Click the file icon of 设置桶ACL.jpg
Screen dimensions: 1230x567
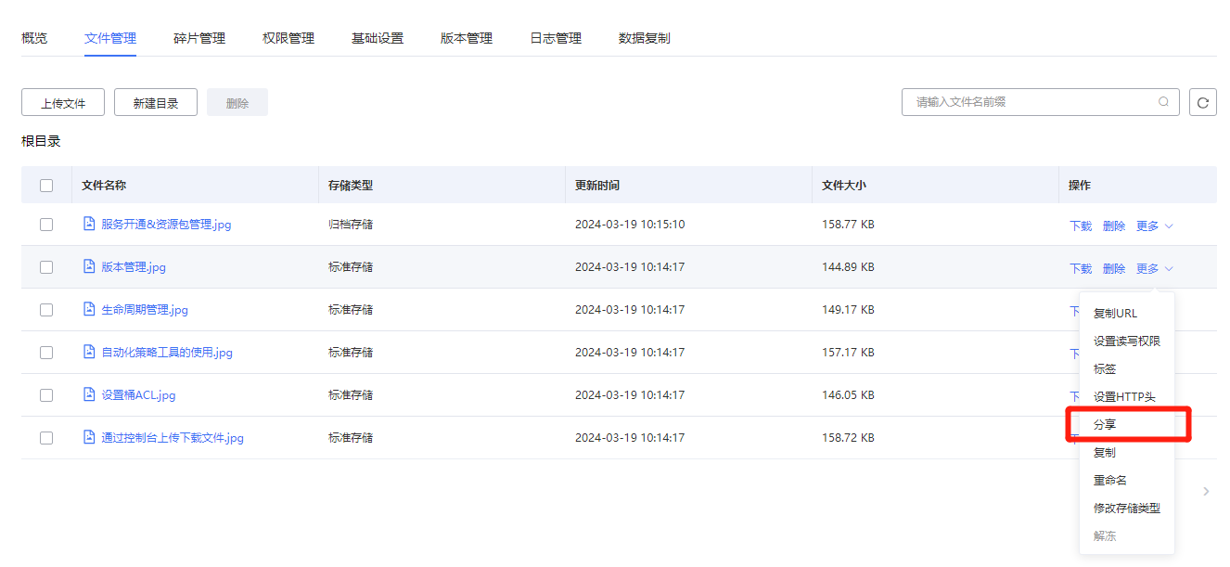pos(89,394)
